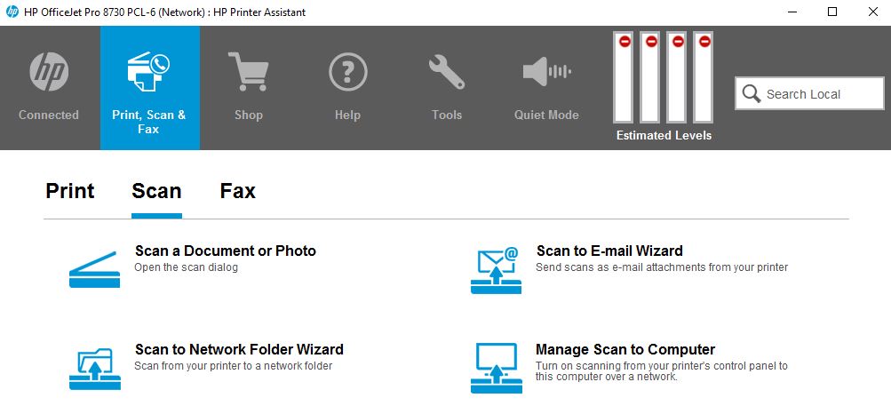Switch to the Print tab
Viewport: 891px width, 414px height.
[x=70, y=191]
